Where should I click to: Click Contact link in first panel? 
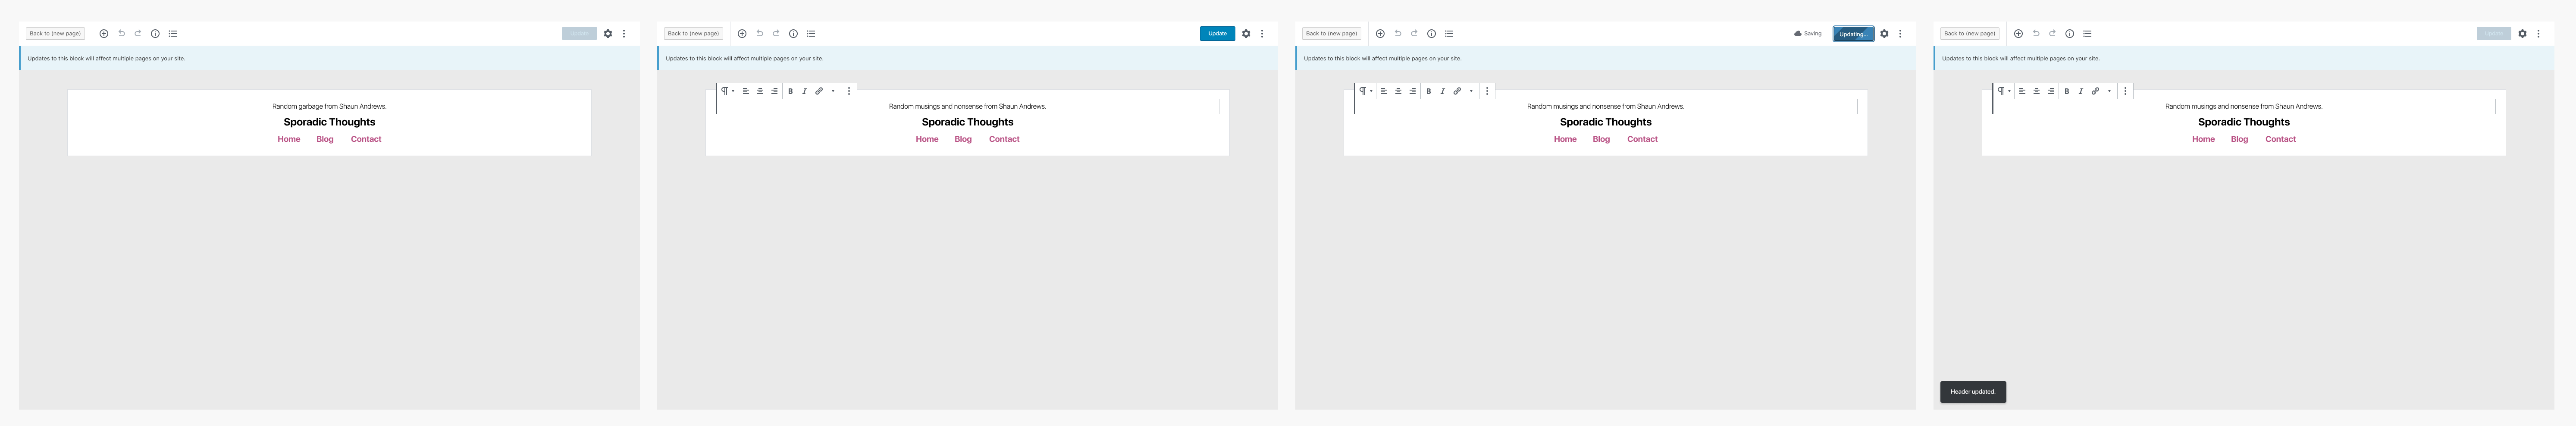[x=366, y=139]
